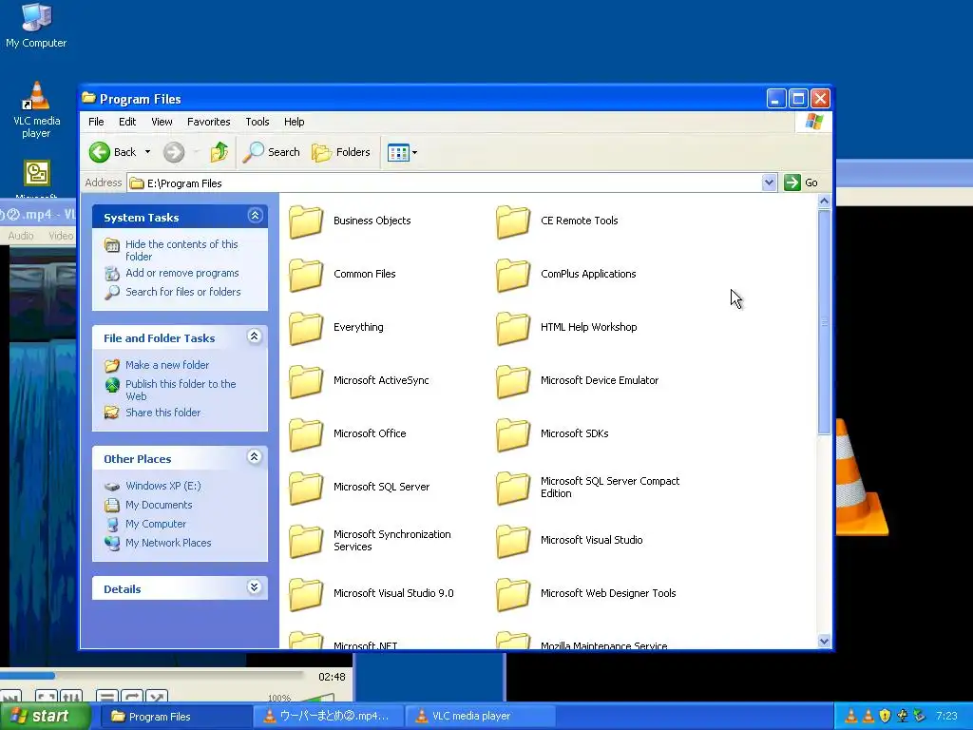
Task: Select Microsoft SQL Server Compact Edition folder
Action: [x=513, y=488]
